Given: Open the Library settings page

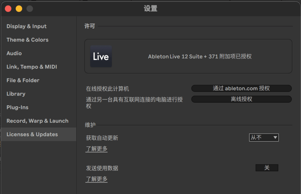Looking at the screenshot, I should 16,94.
